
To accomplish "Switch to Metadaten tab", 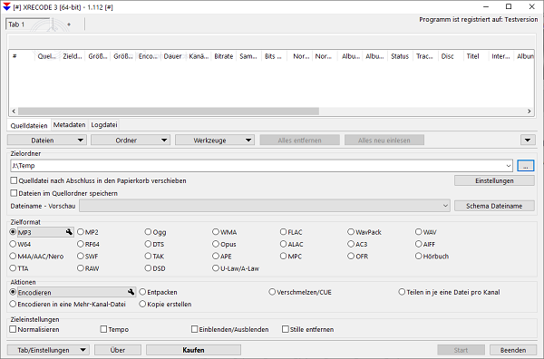I will [x=70, y=125].
